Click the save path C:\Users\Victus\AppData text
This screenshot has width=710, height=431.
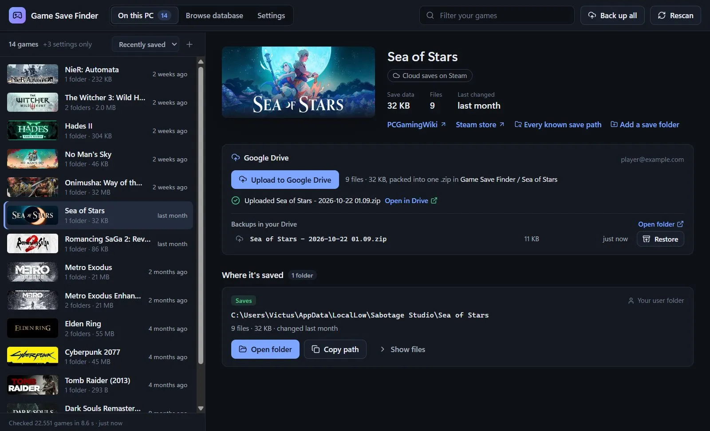coord(360,315)
